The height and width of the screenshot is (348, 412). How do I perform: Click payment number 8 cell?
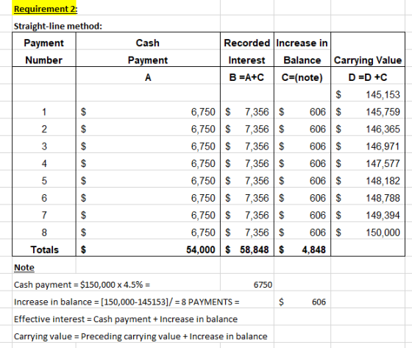(x=44, y=232)
